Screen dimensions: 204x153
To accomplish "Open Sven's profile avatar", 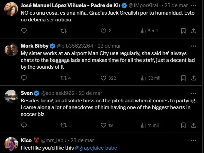I will [x=11, y=96].
